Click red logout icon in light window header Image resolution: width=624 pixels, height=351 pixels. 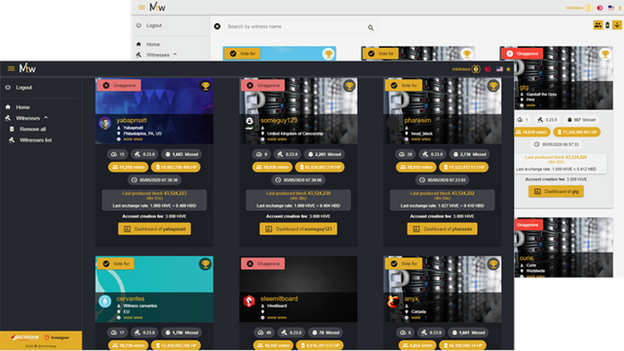point(601,8)
